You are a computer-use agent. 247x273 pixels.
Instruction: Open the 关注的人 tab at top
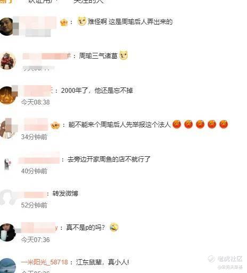(88, 2)
